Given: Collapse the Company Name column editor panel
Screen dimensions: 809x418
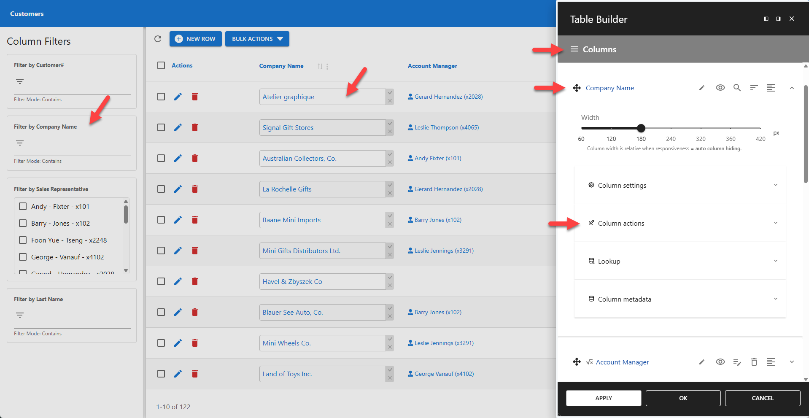Looking at the screenshot, I should [792, 88].
